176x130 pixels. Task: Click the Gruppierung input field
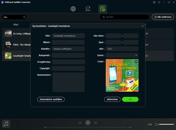tap(69, 62)
